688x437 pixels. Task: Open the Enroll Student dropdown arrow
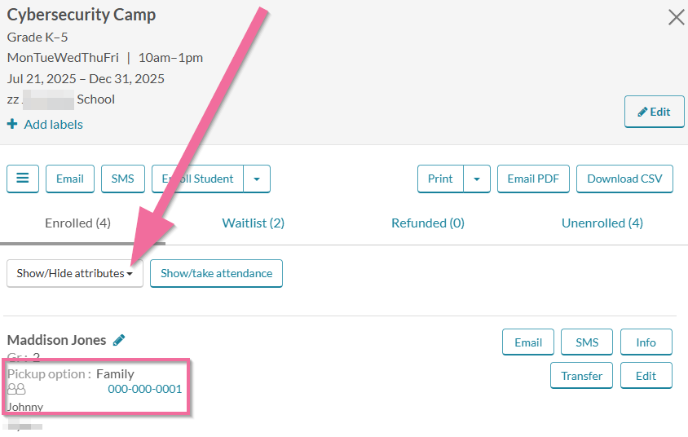tap(257, 179)
